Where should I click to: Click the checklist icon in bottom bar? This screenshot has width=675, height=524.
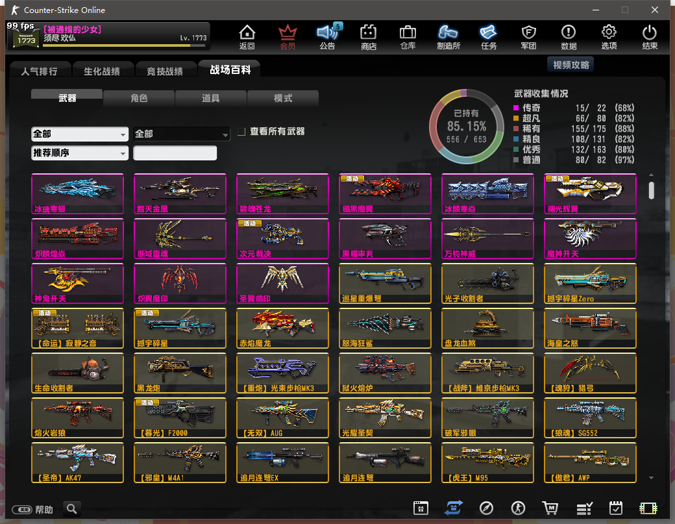click(585, 508)
